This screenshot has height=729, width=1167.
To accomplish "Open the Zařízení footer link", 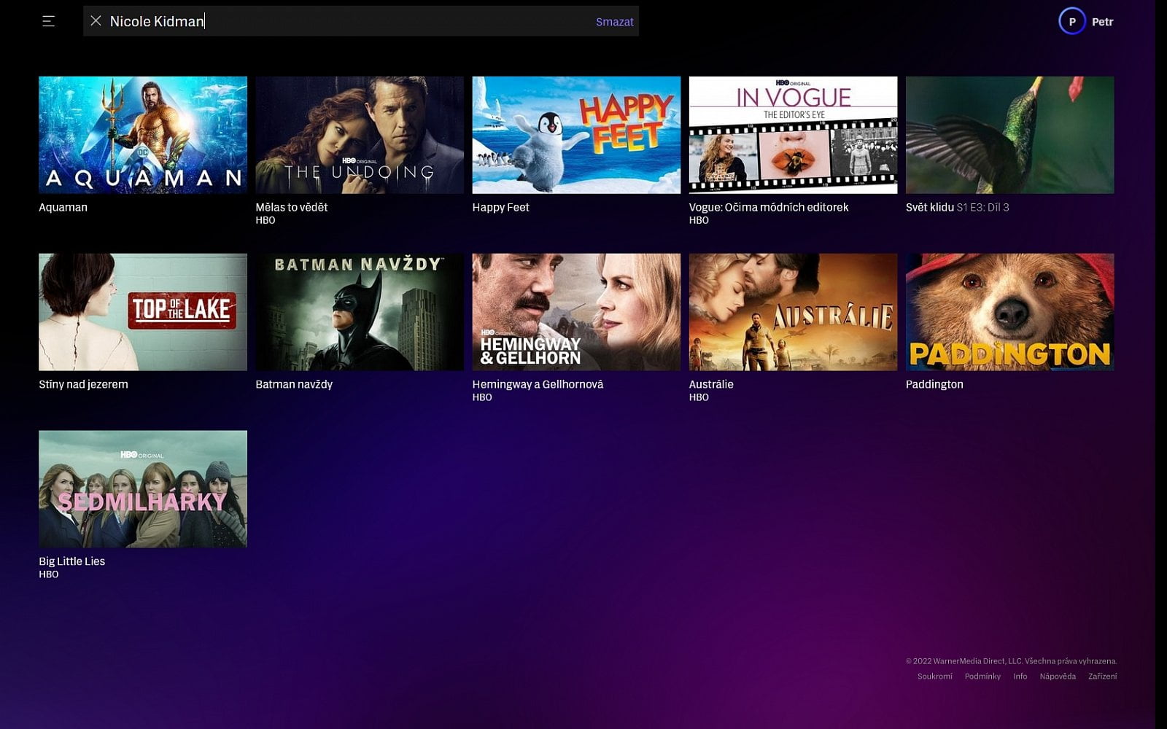I will point(1102,677).
